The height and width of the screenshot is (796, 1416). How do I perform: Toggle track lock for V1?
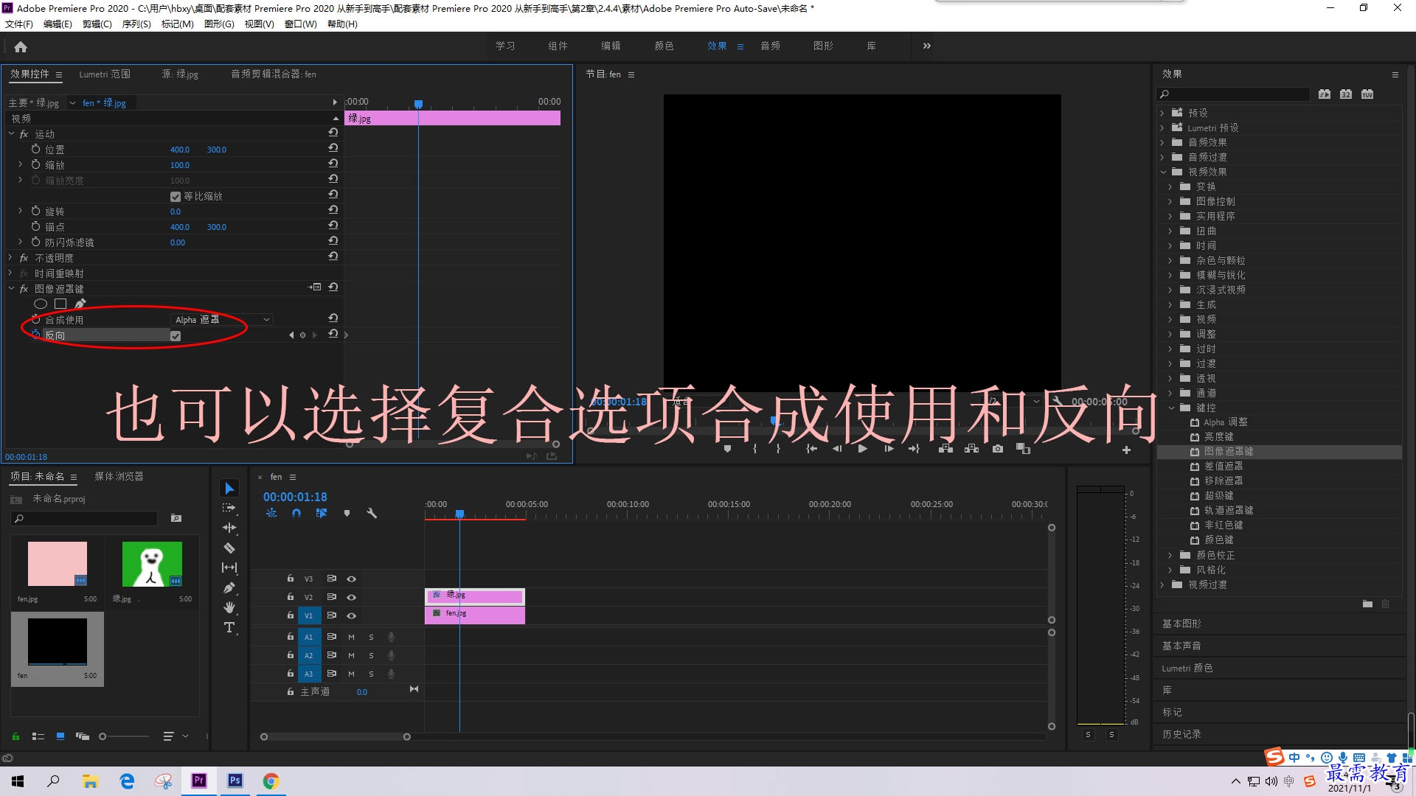click(x=291, y=615)
